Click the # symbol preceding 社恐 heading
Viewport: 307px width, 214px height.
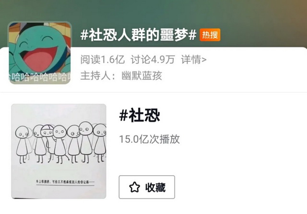tap(124, 115)
